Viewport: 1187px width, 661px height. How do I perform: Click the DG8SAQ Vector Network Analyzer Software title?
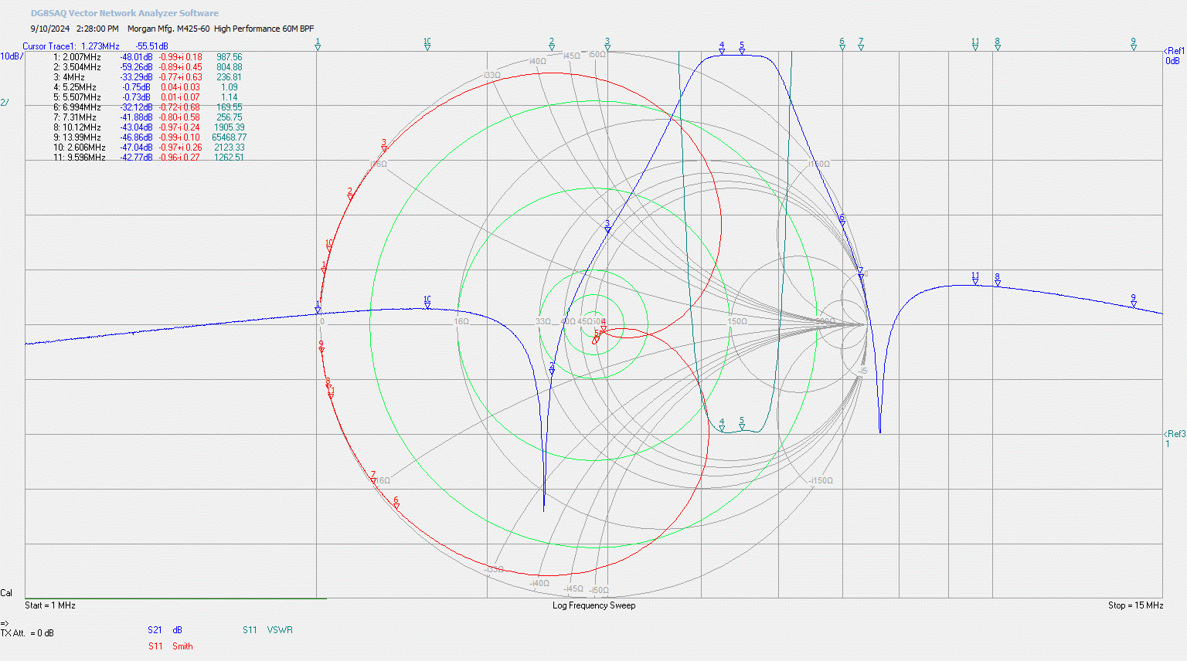click(x=124, y=13)
